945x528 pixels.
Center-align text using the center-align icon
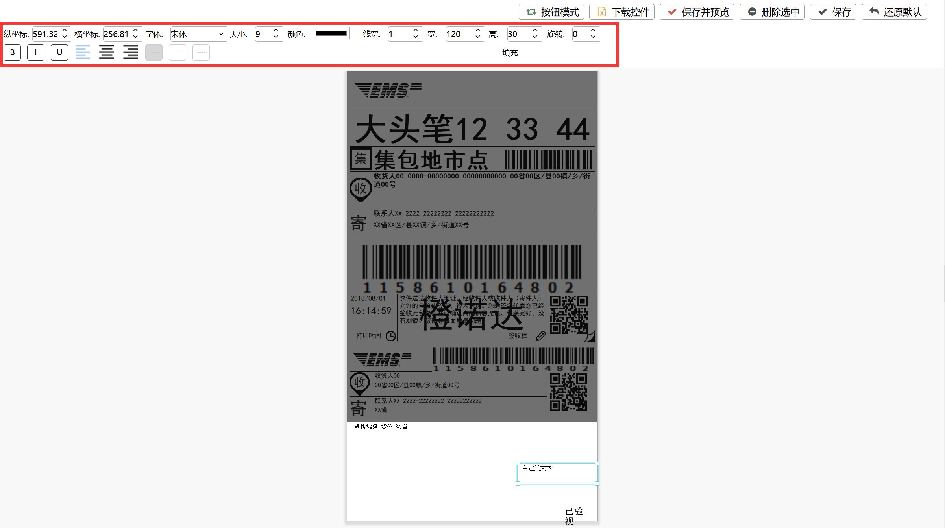107,52
